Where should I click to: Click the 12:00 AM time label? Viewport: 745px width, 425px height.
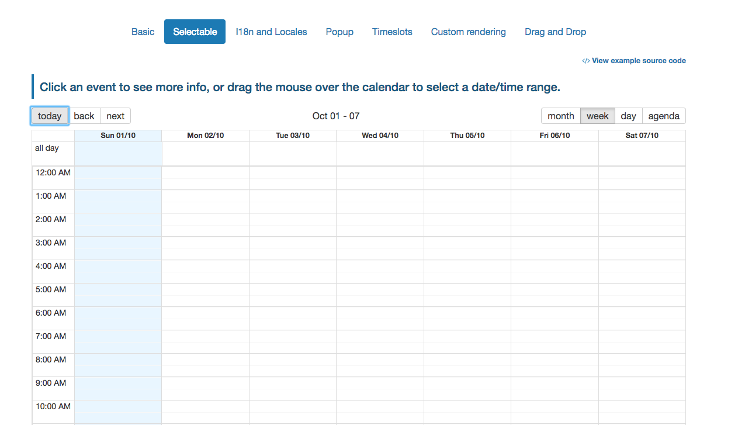click(53, 172)
